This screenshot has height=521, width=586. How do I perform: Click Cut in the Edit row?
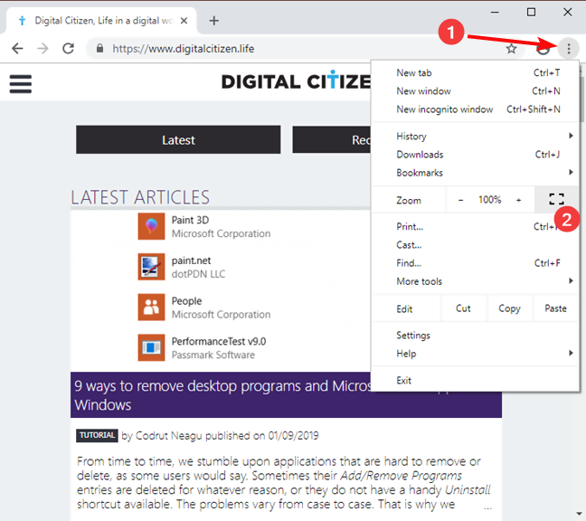(463, 308)
